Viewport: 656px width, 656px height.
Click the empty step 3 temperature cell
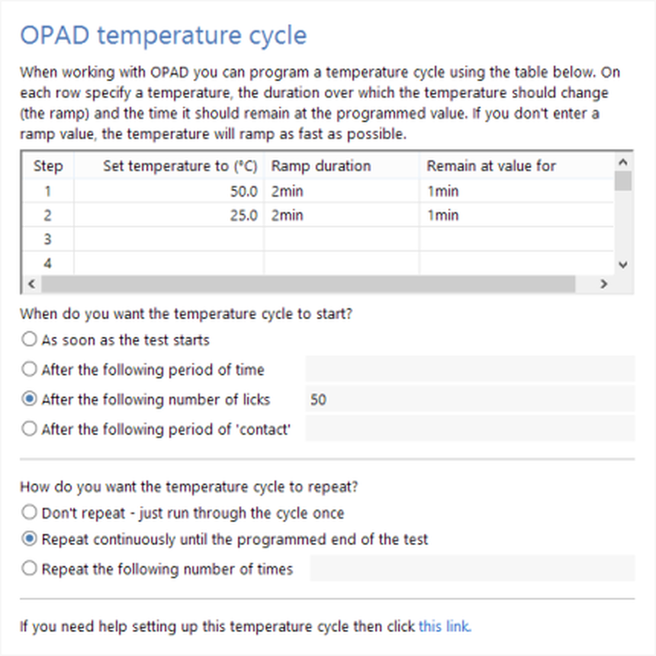pos(169,240)
